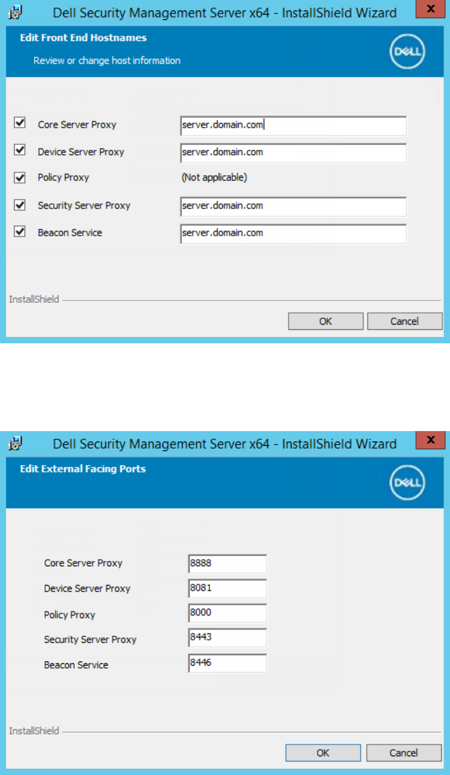Select the Device Server Proxy hostname field

point(293,153)
